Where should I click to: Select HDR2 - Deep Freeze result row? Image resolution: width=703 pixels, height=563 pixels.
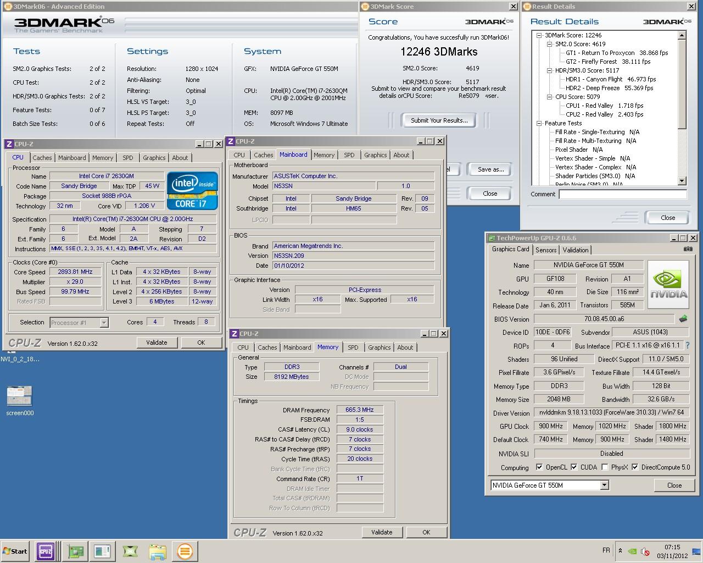[609, 88]
